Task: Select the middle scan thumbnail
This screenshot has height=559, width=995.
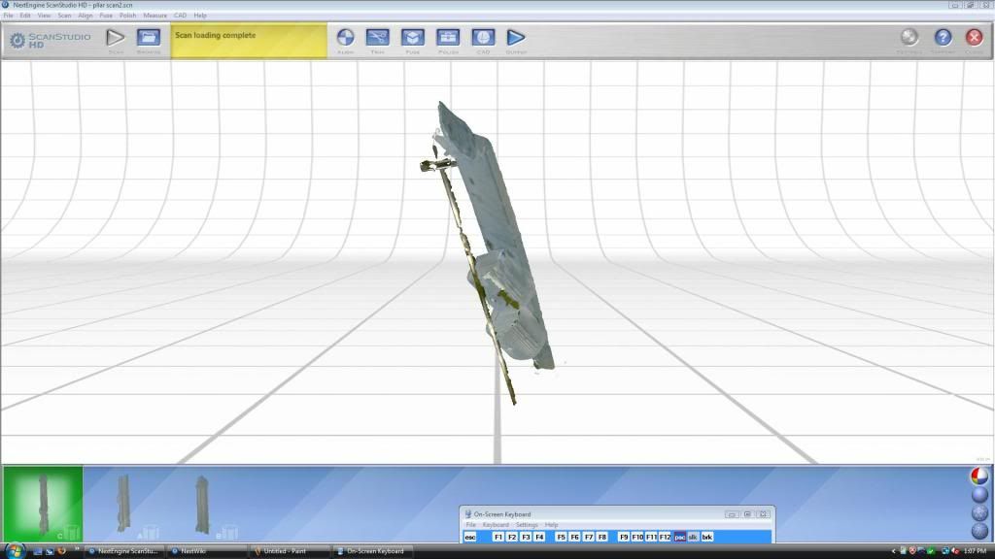Action: coord(123,503)
